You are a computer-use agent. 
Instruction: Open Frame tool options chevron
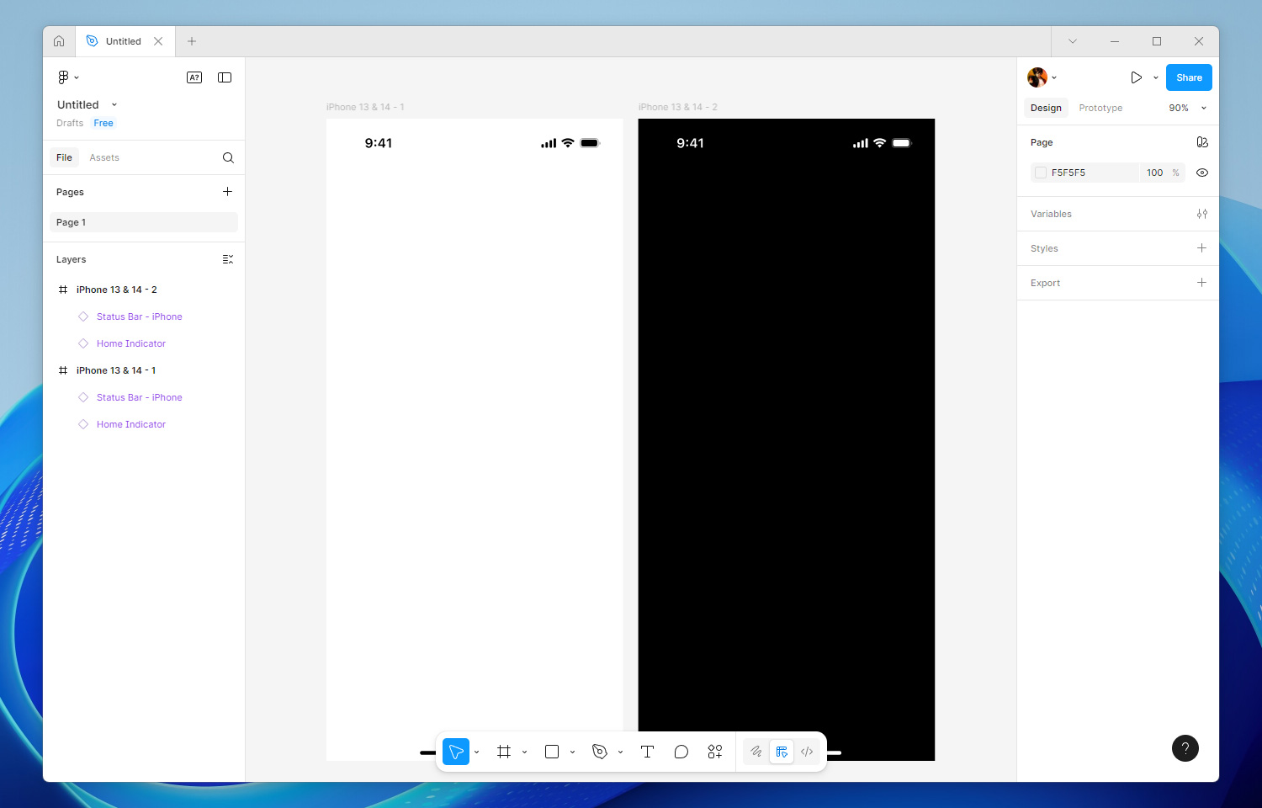coord(524,752)
